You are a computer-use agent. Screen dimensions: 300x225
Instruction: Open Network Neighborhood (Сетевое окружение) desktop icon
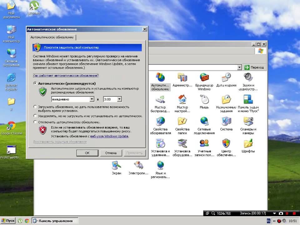pos(11,58)
